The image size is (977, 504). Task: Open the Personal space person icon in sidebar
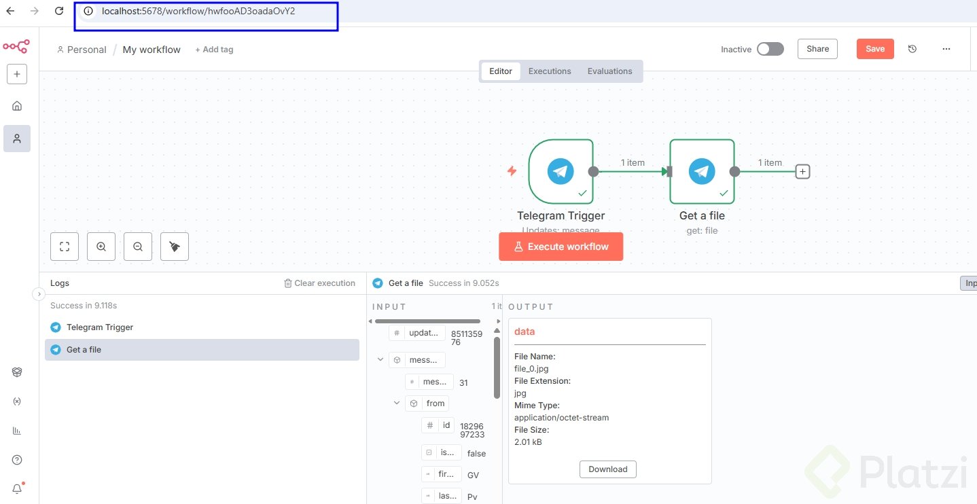pos(17,139)
